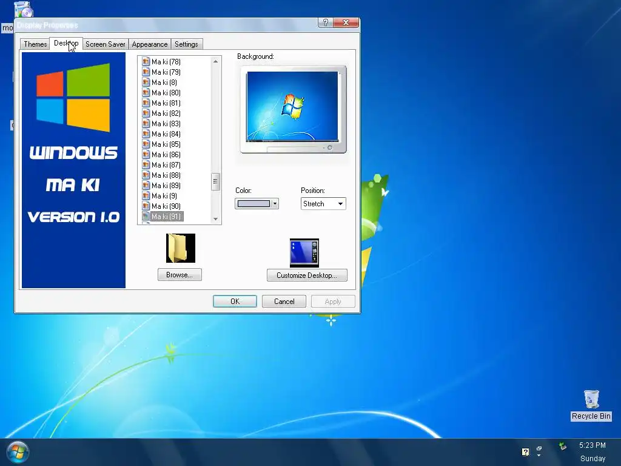This screenshot has width=621, height=466.
Task: Click the disc icon on the desktop
Action: click(24, 8)
